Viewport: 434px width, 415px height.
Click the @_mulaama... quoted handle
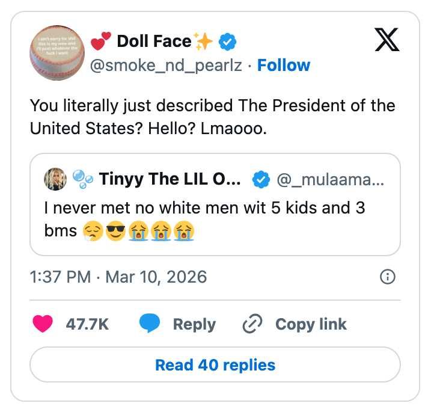tap(332, 179)
